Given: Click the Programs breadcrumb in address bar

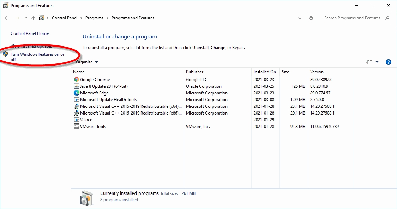Looking at the screenshot, I should pyautogui.click(x=94, y=18).
